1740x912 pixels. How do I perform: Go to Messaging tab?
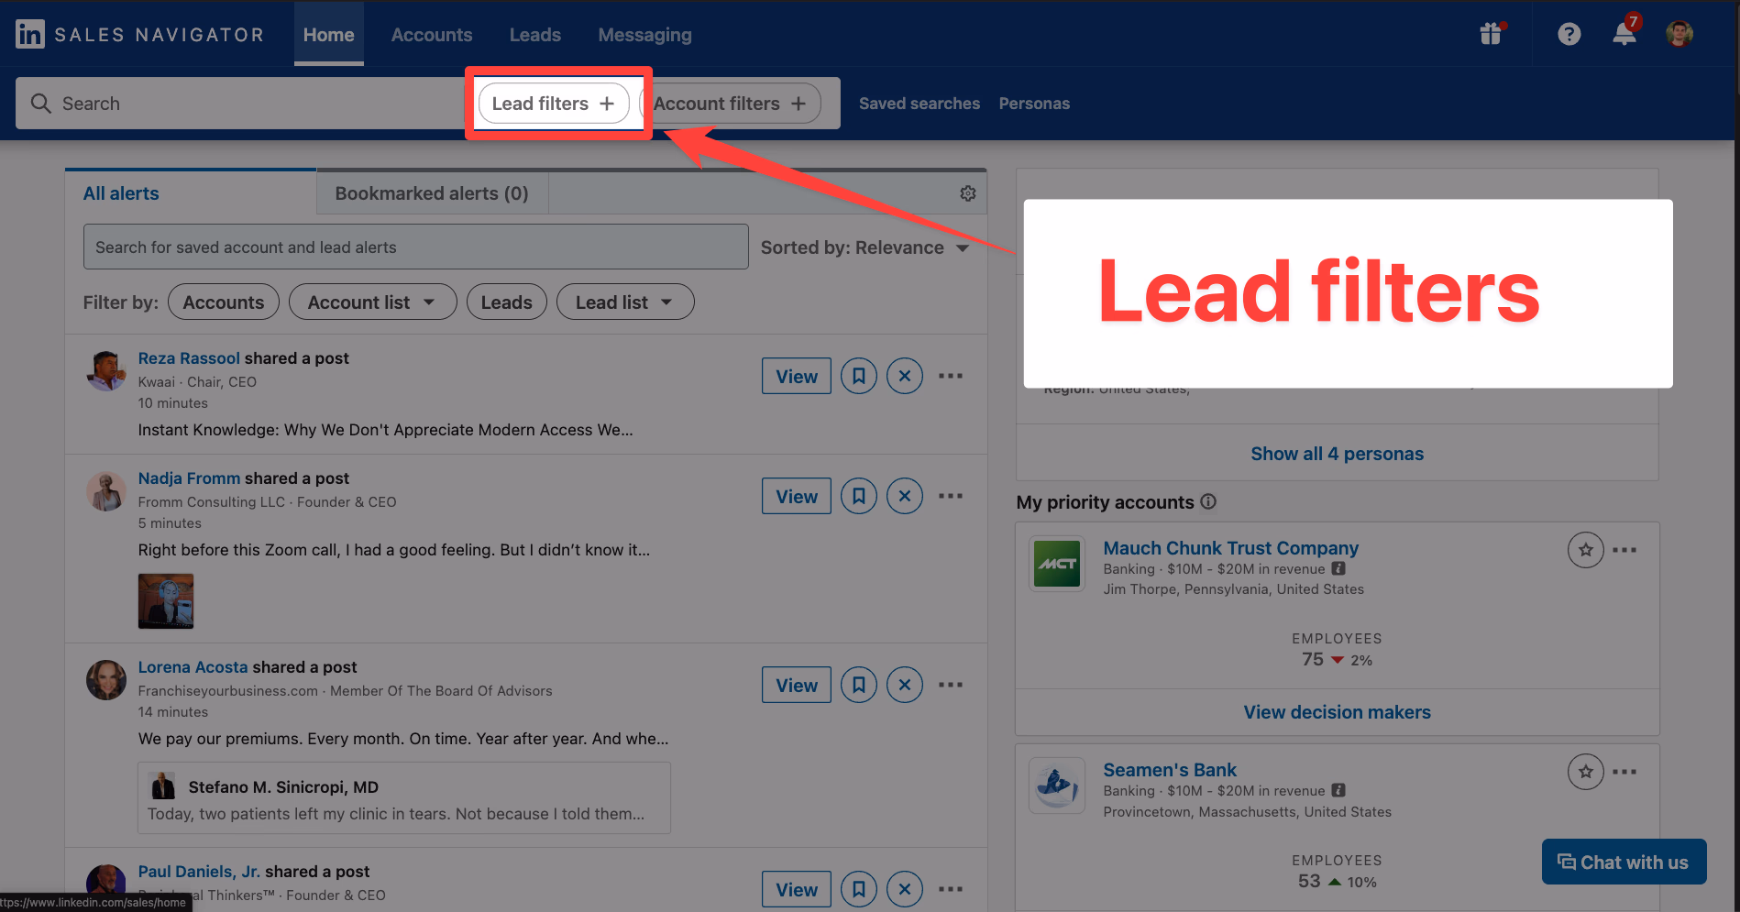point(645,35)
